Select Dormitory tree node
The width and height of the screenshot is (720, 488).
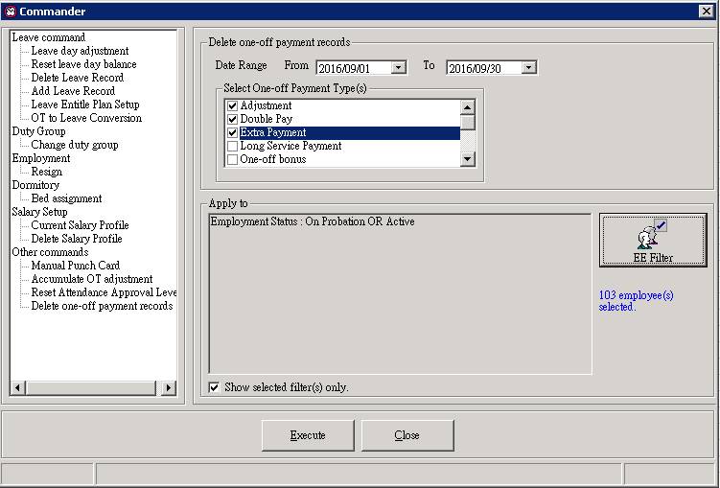[x=35, y=185]
